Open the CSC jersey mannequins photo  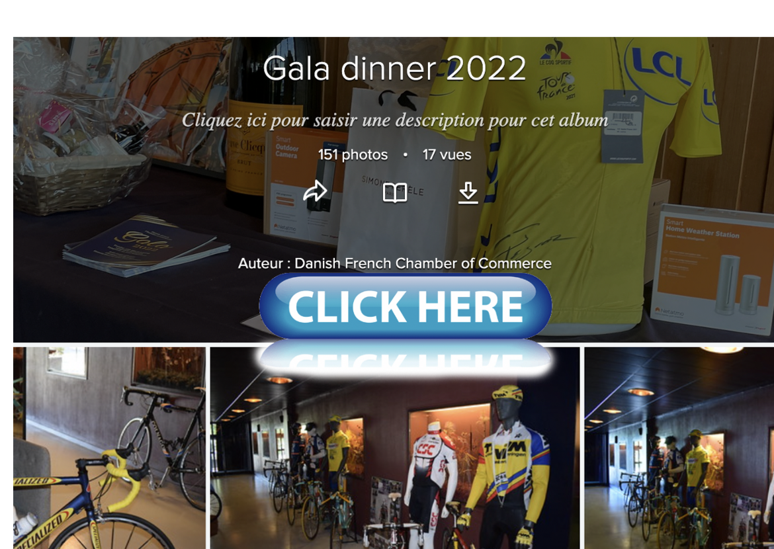(395, 448)
